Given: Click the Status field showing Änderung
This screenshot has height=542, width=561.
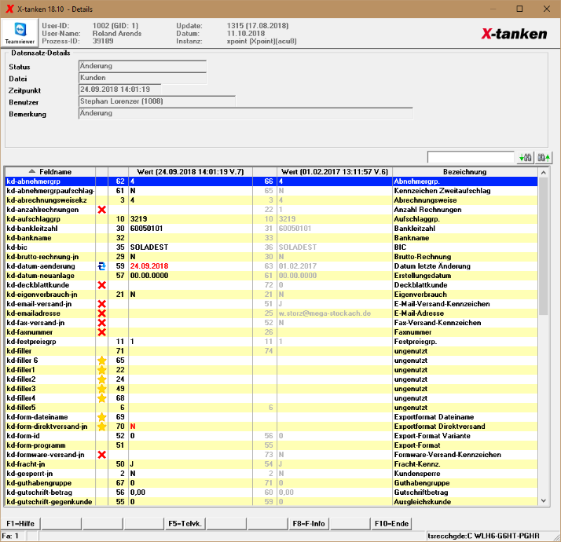Looking at the screenshot, I should click(142, 66).
